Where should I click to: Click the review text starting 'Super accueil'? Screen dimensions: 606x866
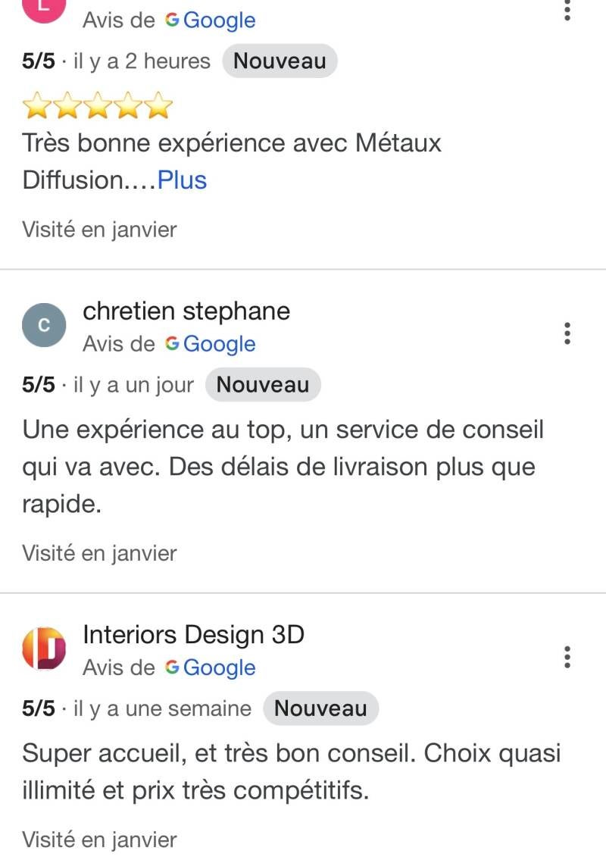point(292,772)
